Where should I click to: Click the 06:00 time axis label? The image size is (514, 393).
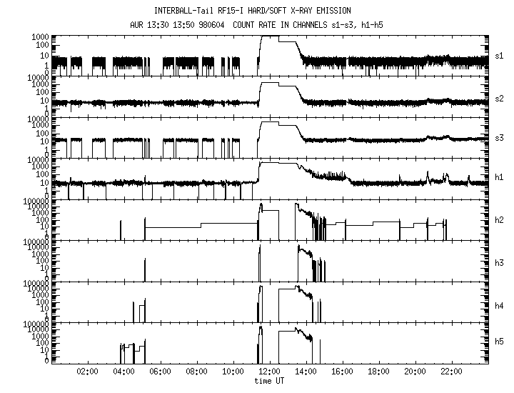coord(160,372)
